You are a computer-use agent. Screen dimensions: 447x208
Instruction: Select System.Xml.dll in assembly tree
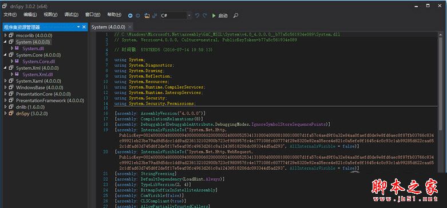[x=38, y=74]
